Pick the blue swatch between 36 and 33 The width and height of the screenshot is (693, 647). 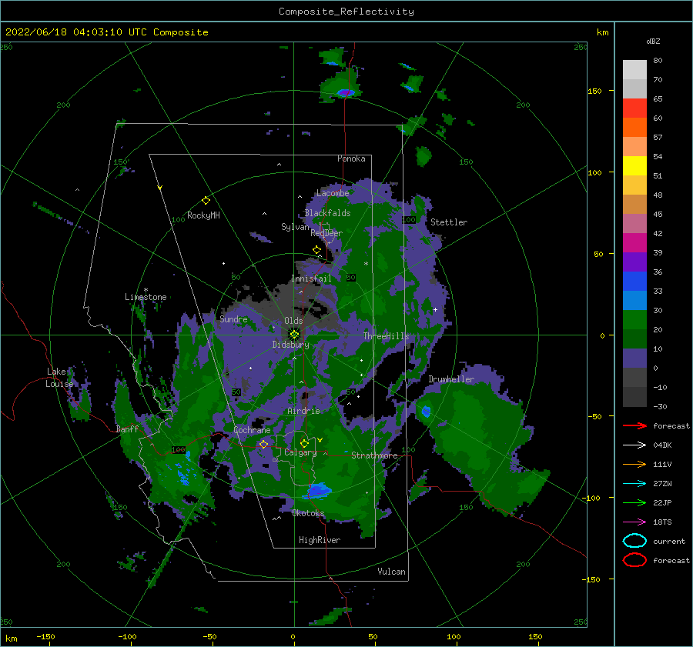click(634, 282)
